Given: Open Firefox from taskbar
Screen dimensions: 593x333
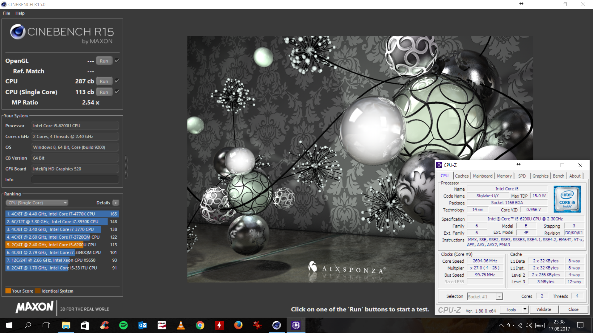Looking at the screenshot, I should pyautogui.click(x=238, y=325).
